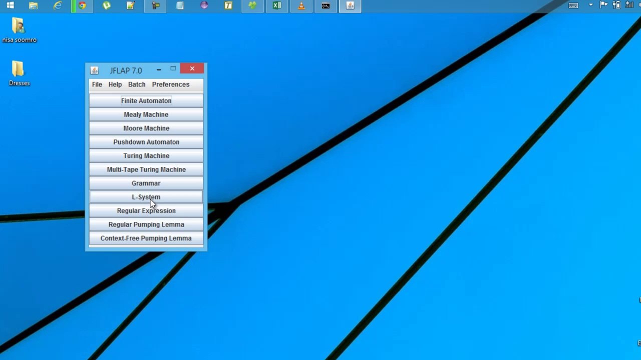Open Regular Pumping Lemma
The image size is (641, 360).
(x=146, y=224)
